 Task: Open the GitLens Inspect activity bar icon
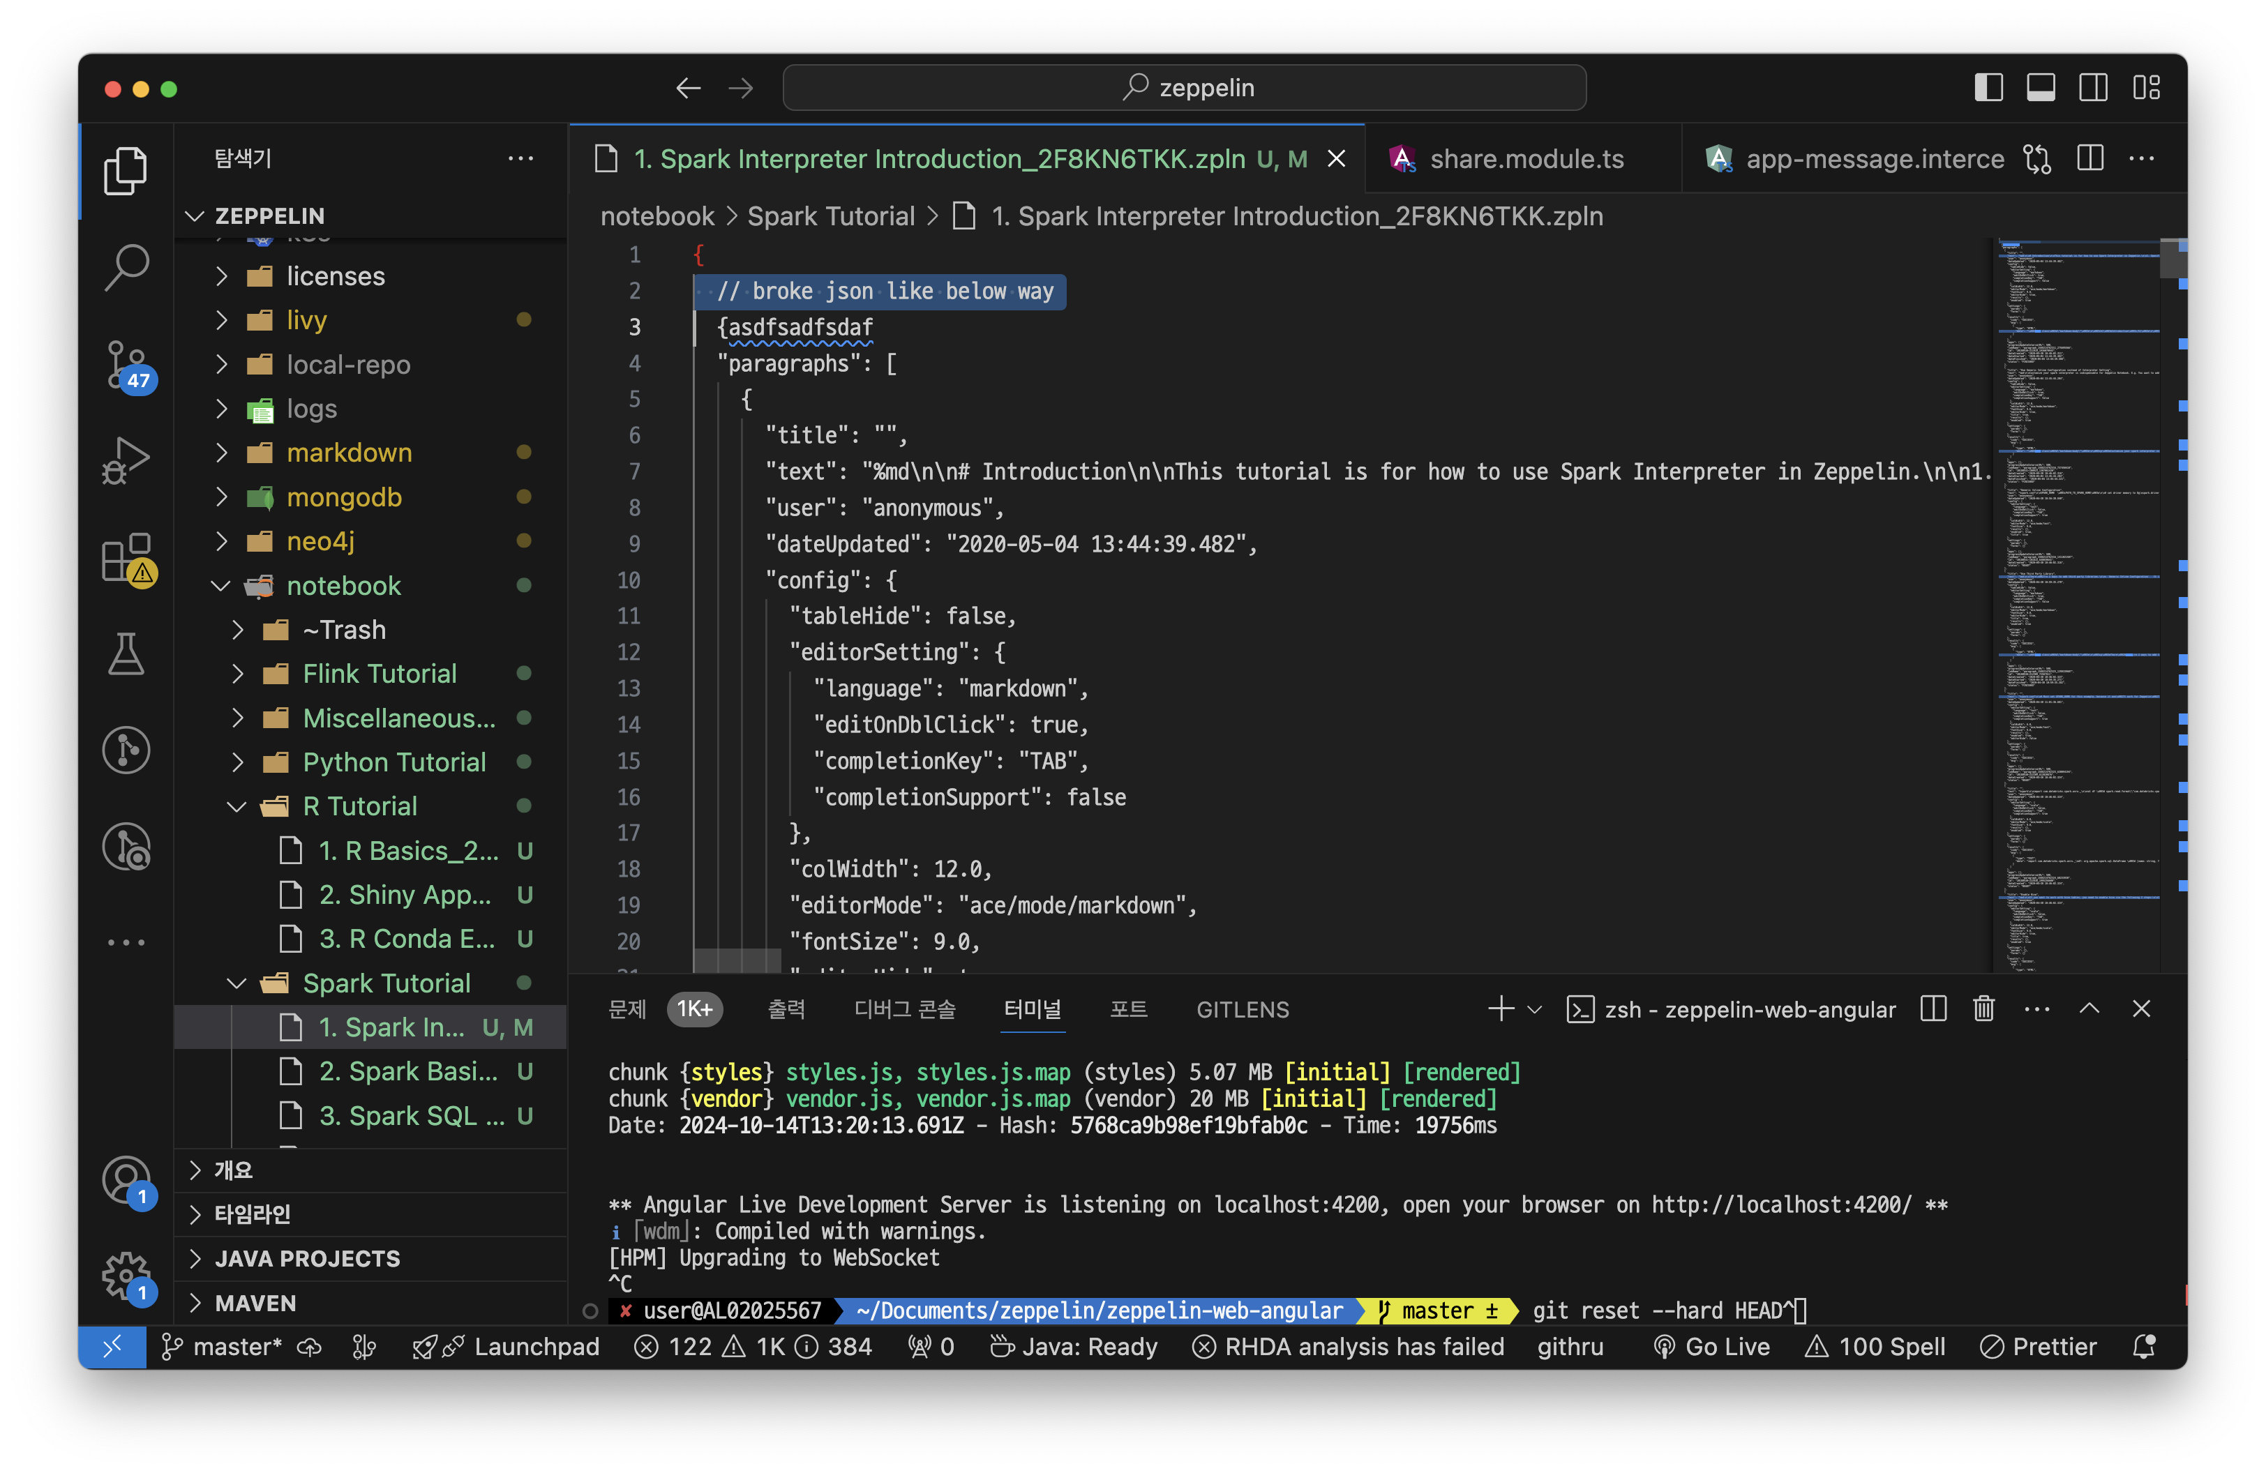[x=126, y=847]
